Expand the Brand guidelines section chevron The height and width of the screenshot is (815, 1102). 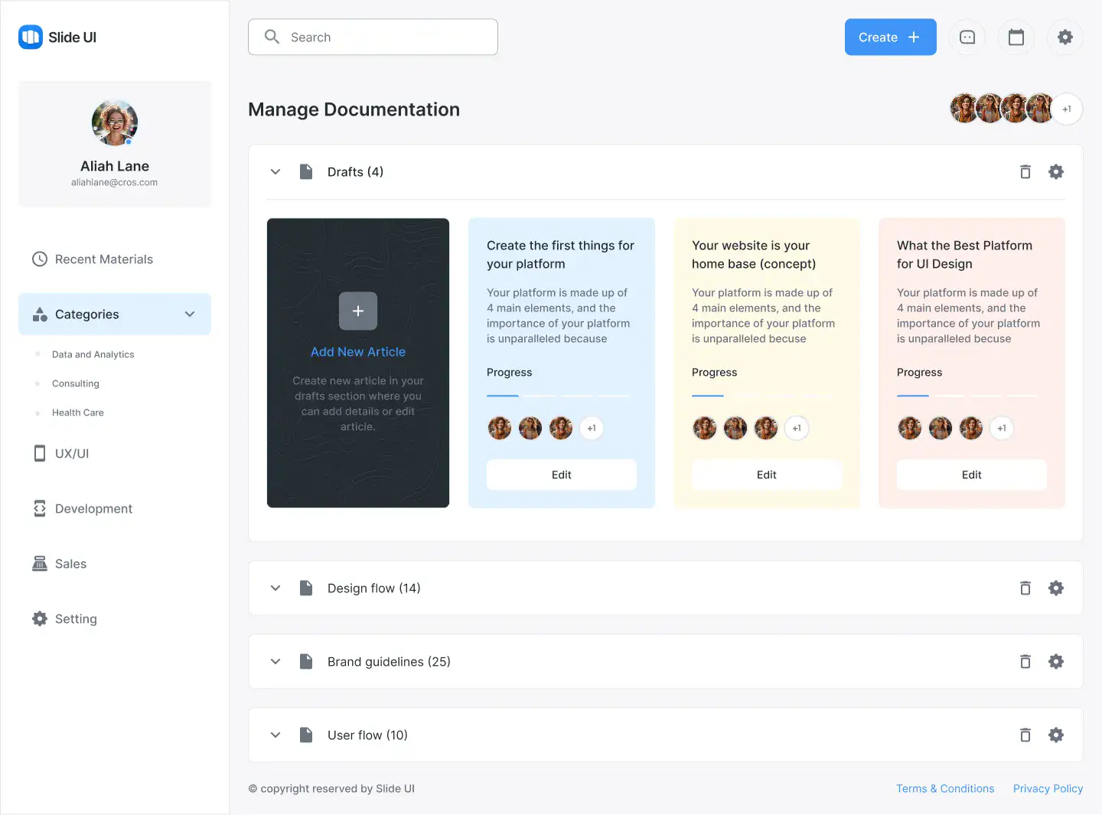pyautogui.click(x=275, y=661)
